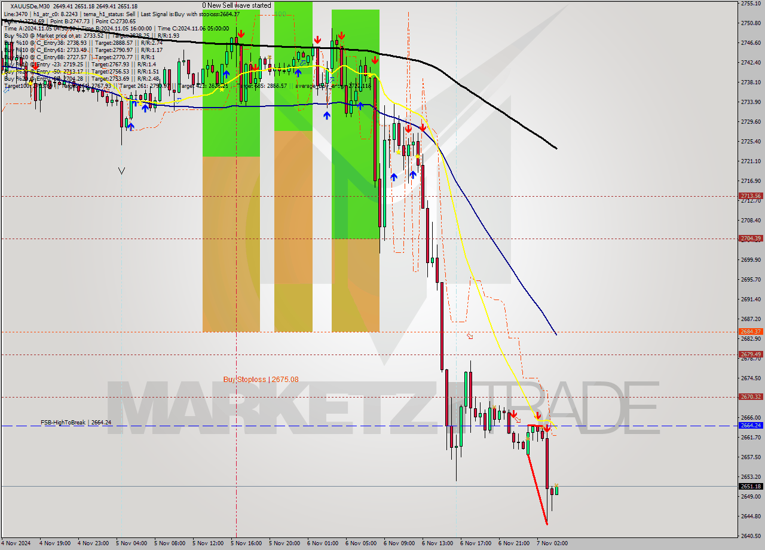This screenshot has width=765, height=550.
Task: Select the '6 Nov 21:00' time label
Action: coord(515,543)
